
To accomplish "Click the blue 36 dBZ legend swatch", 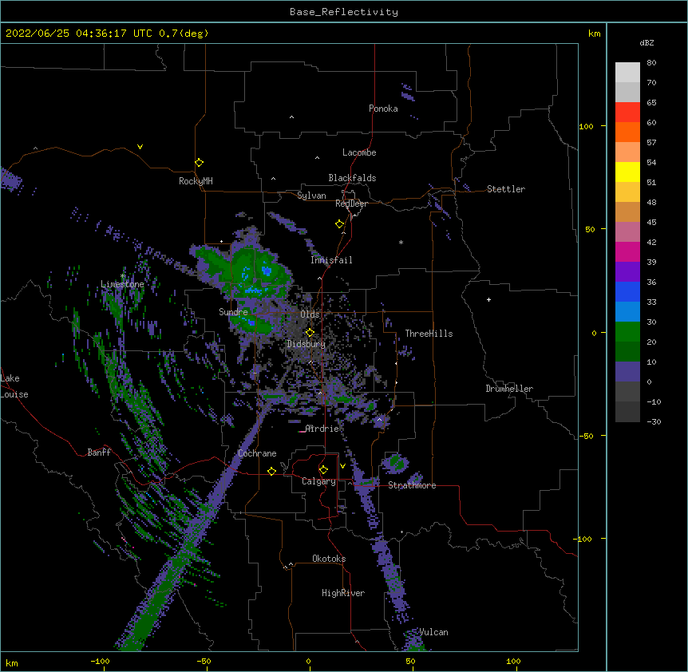I will click(x=627, y=291).
